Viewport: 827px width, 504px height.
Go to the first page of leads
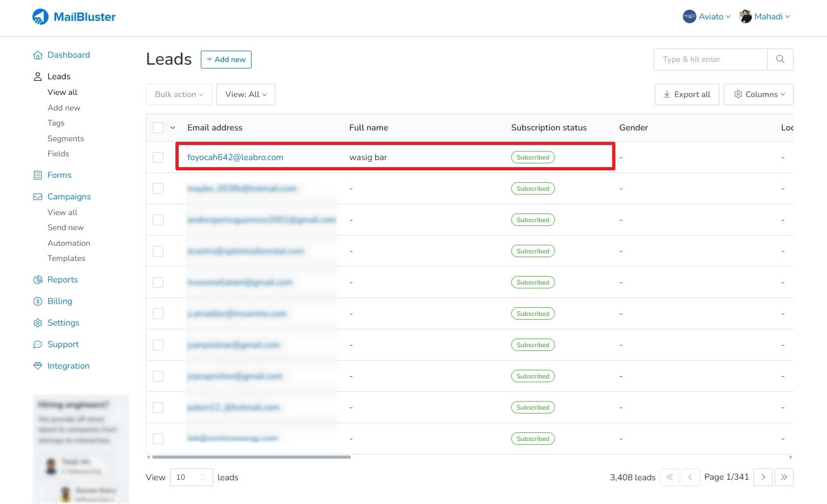tap(669, 477)
